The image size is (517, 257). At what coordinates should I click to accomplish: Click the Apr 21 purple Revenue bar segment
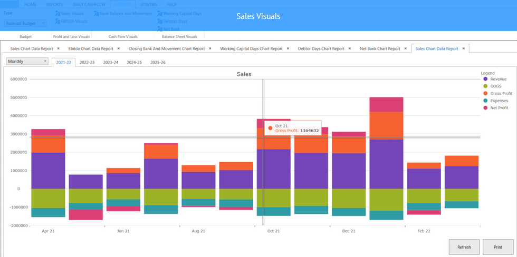tap(48, 170)
